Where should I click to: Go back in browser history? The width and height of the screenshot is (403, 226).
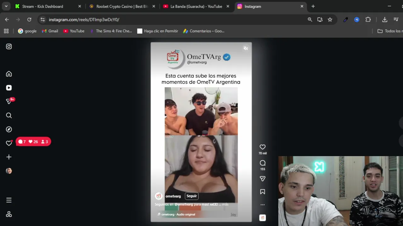pyautogui.click(x=7, y=19)
